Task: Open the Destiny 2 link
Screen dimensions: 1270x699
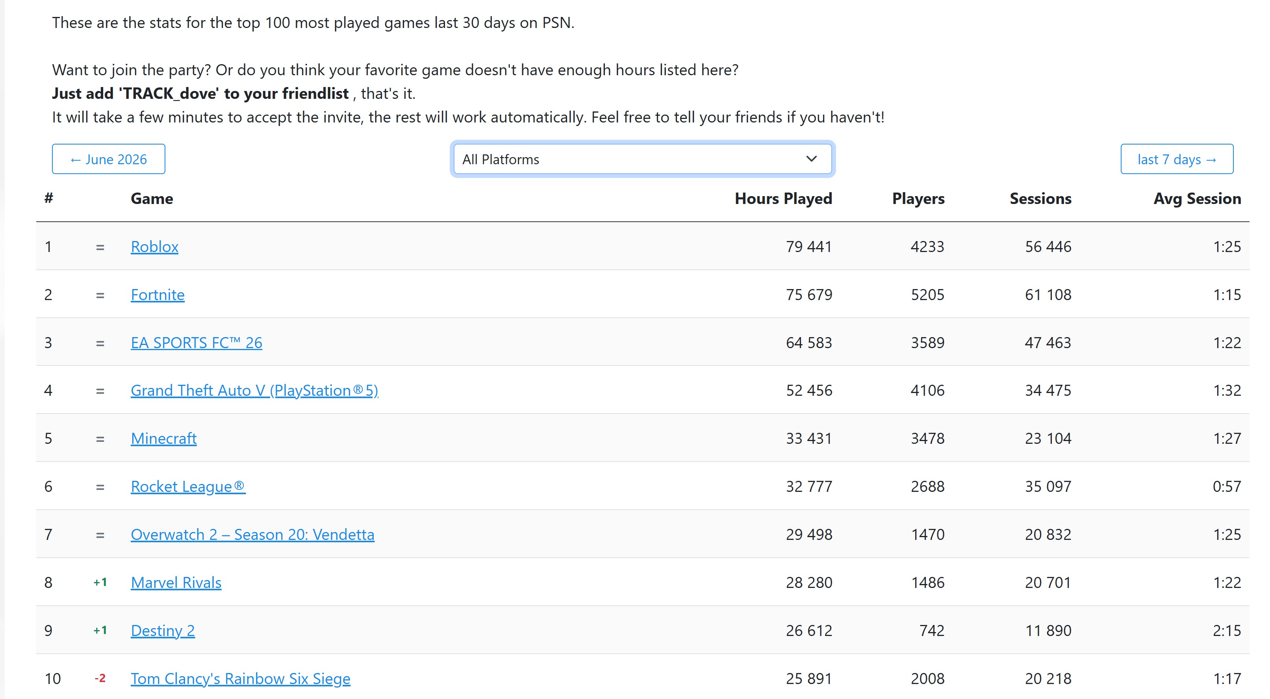Action: pos(163,630)
